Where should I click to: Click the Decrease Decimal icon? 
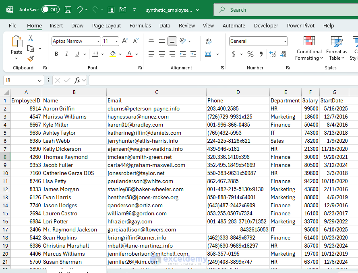[283, 54]
